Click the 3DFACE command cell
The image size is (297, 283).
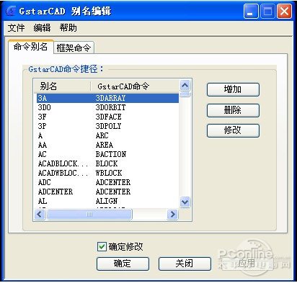click(108, 117)
